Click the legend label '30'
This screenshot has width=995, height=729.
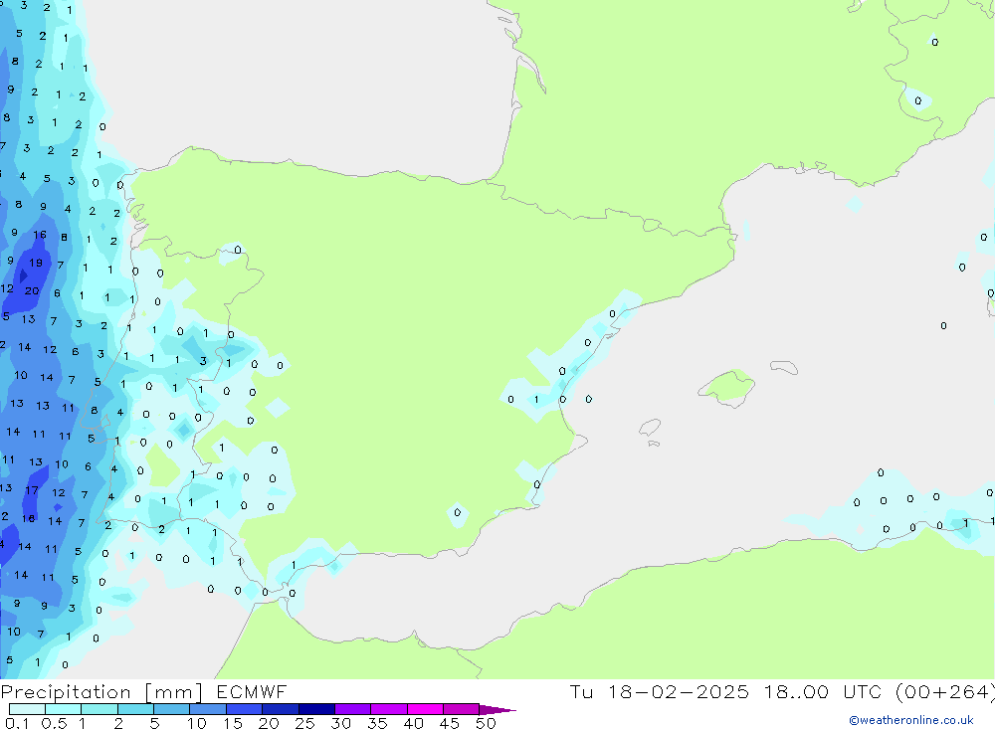click(x=340, y=723)
